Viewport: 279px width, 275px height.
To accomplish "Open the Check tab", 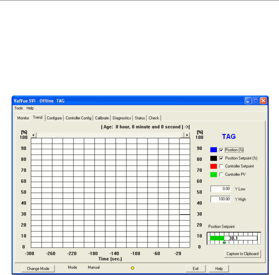I will (x=154, y=118).
